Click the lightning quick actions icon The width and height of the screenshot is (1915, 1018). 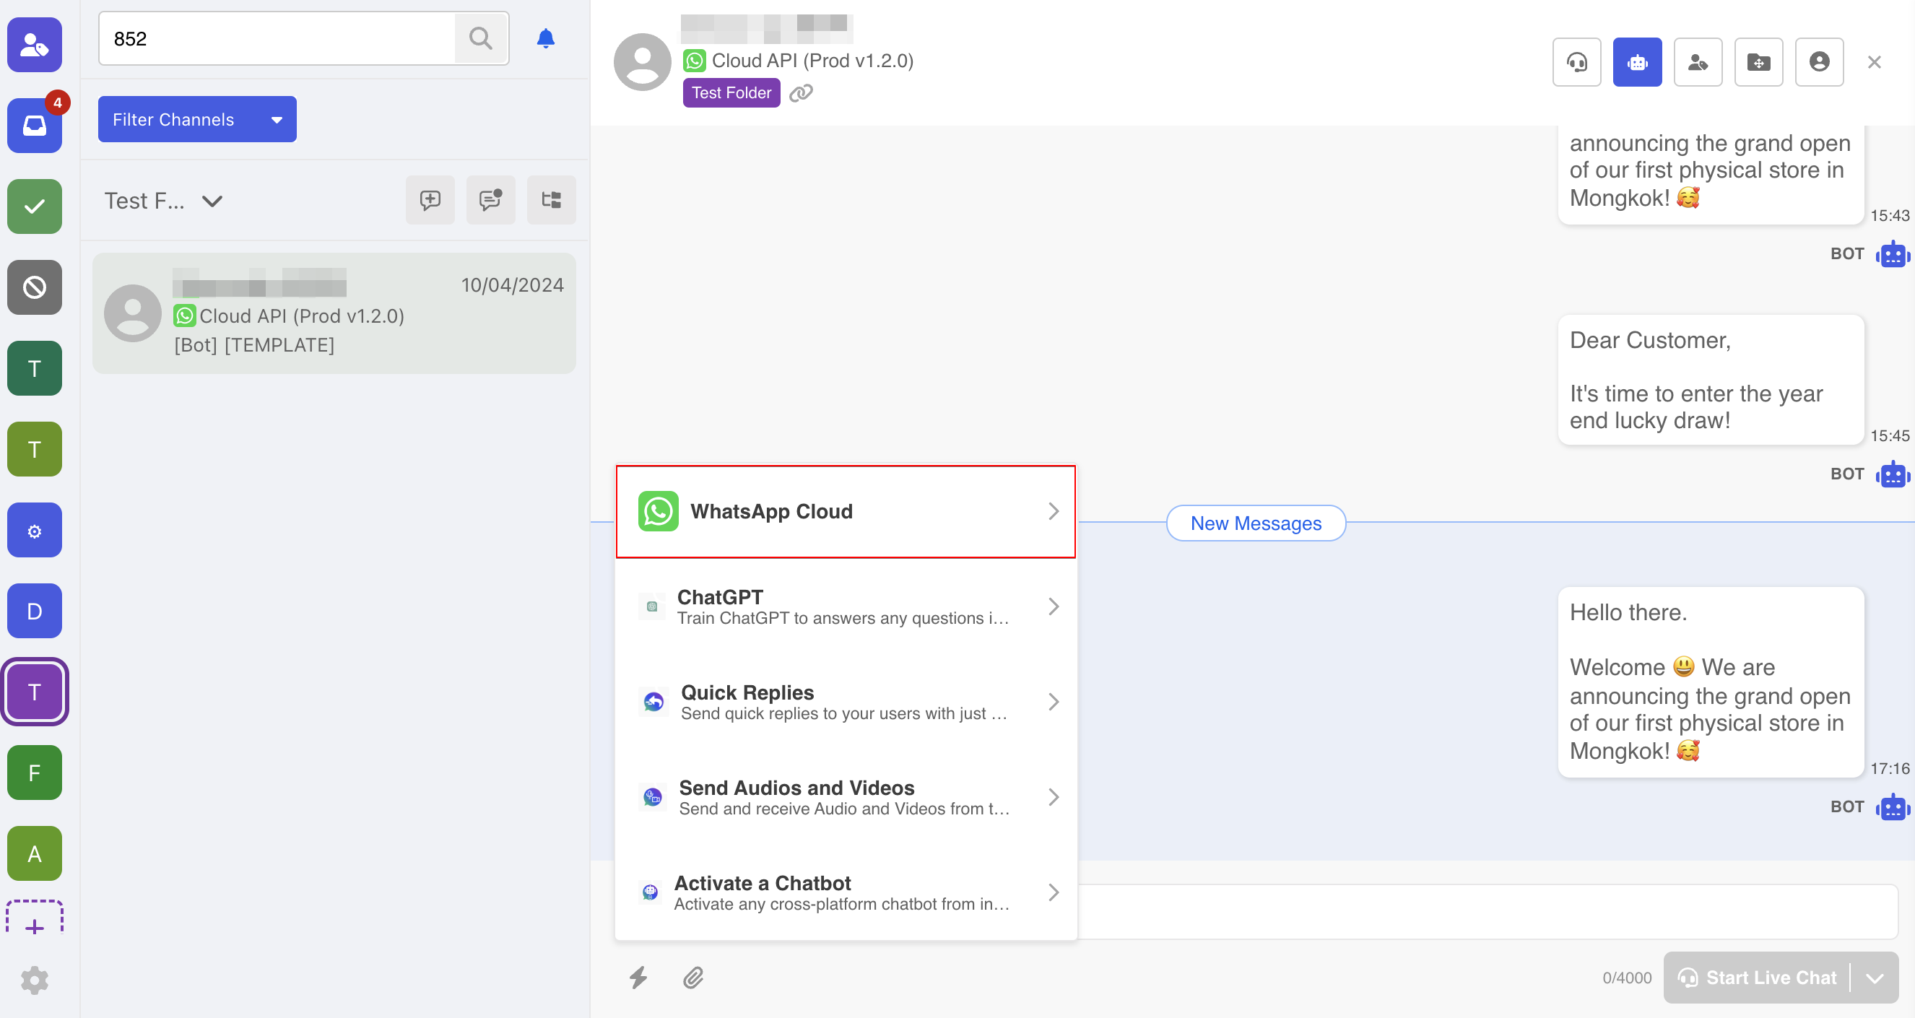pos(638,977)
